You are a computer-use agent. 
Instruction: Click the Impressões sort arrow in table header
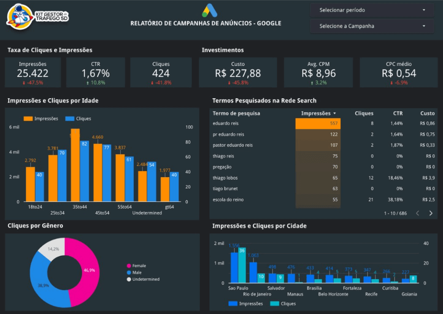click(335, 114)
